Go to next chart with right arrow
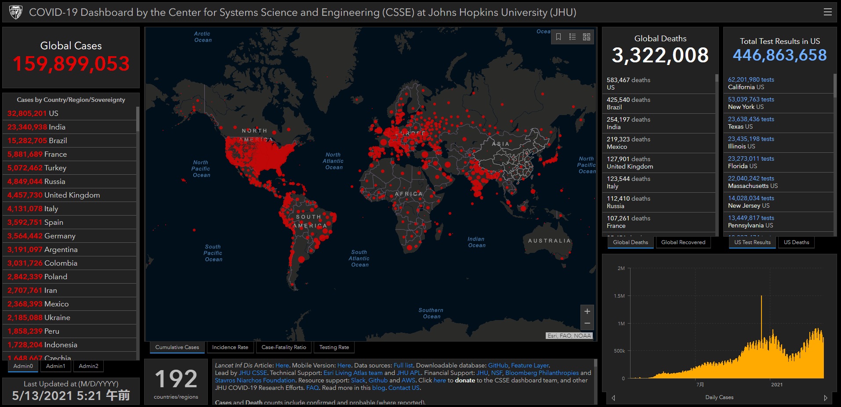 click(825, 398)
